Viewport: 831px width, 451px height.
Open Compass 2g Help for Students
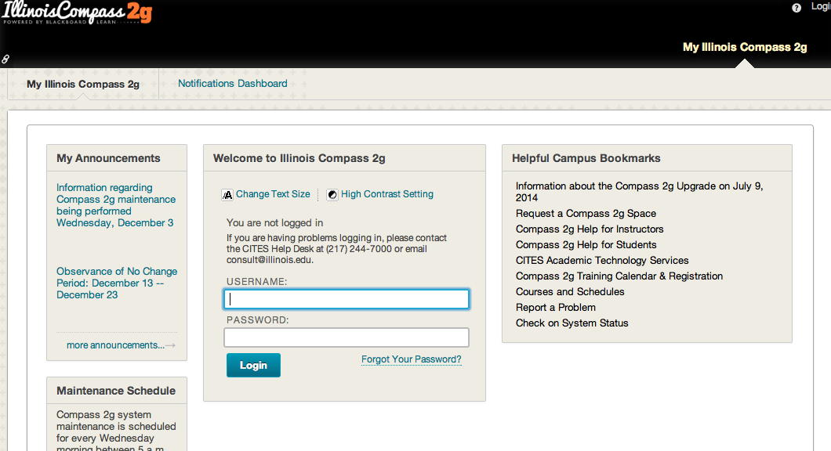(x=586, y=245)
